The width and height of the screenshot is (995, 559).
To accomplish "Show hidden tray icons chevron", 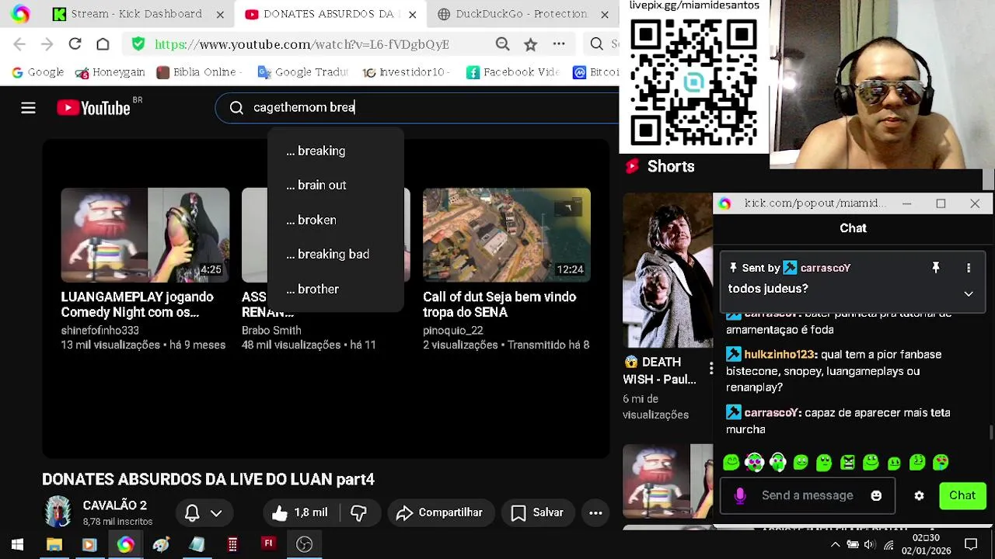I will 835,544.
